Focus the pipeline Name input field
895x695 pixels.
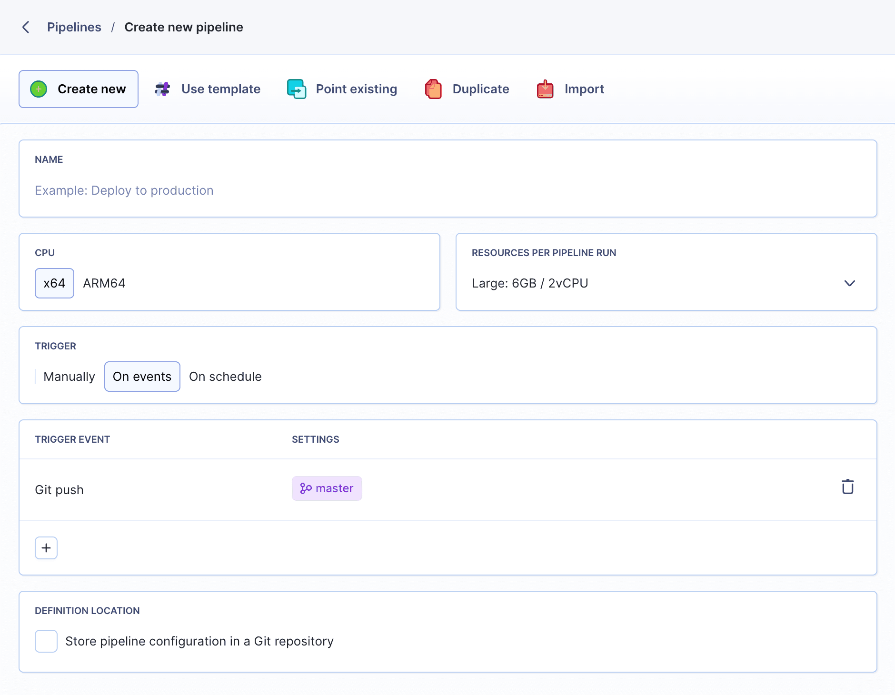pos(447,190)
